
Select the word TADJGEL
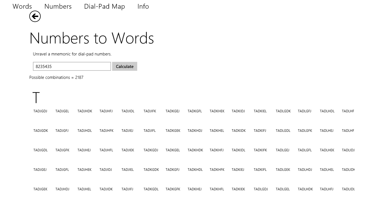(x=62, y=111)
